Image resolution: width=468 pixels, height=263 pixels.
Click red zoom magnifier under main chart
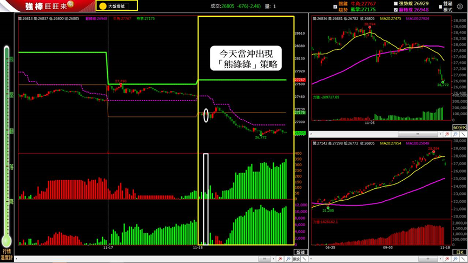click(280, 259)
